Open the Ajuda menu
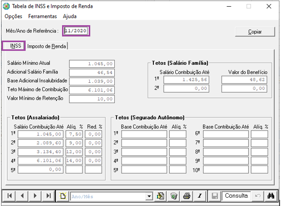This screenshot has width=281, height=206. 70,16
